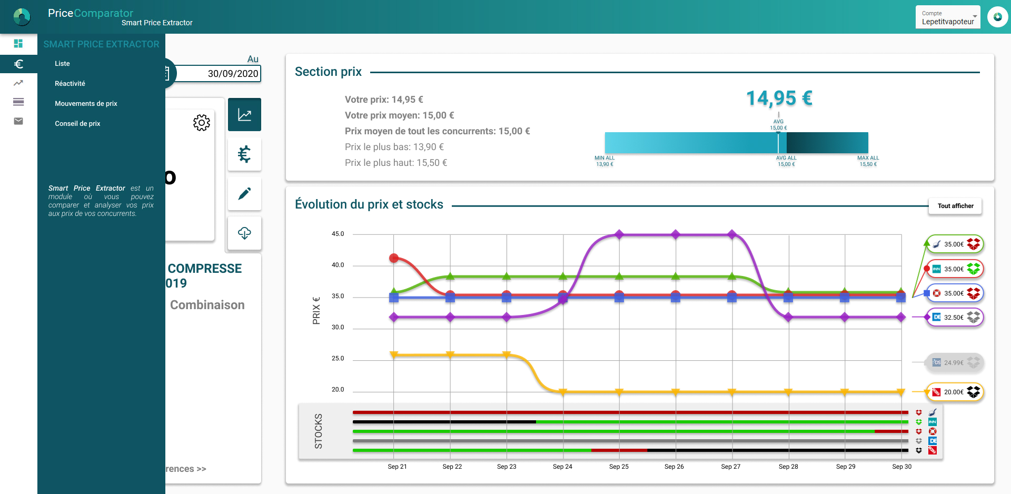Screen dimensions: 1011x494
Task: Open the Compte Lepetitvapoteur dropdown
Action: pos(948,17)
